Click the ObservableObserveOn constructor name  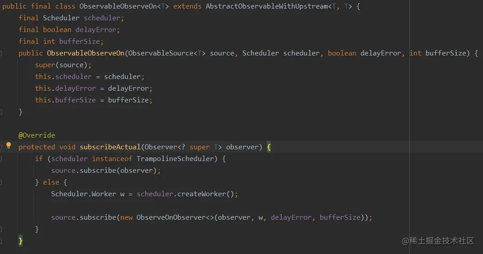pos(85,53)
